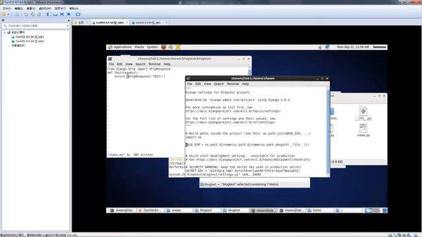This screenshot has width=422, height=237.
Task: Click the Send Ctrl+Alt+Del toolbar icon
Action: tap(16, 14)
